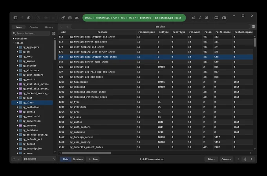The height and width of the screenshot is (176, 267).
Task: Open pg_constraint in the sidebar
Action: 31,116
